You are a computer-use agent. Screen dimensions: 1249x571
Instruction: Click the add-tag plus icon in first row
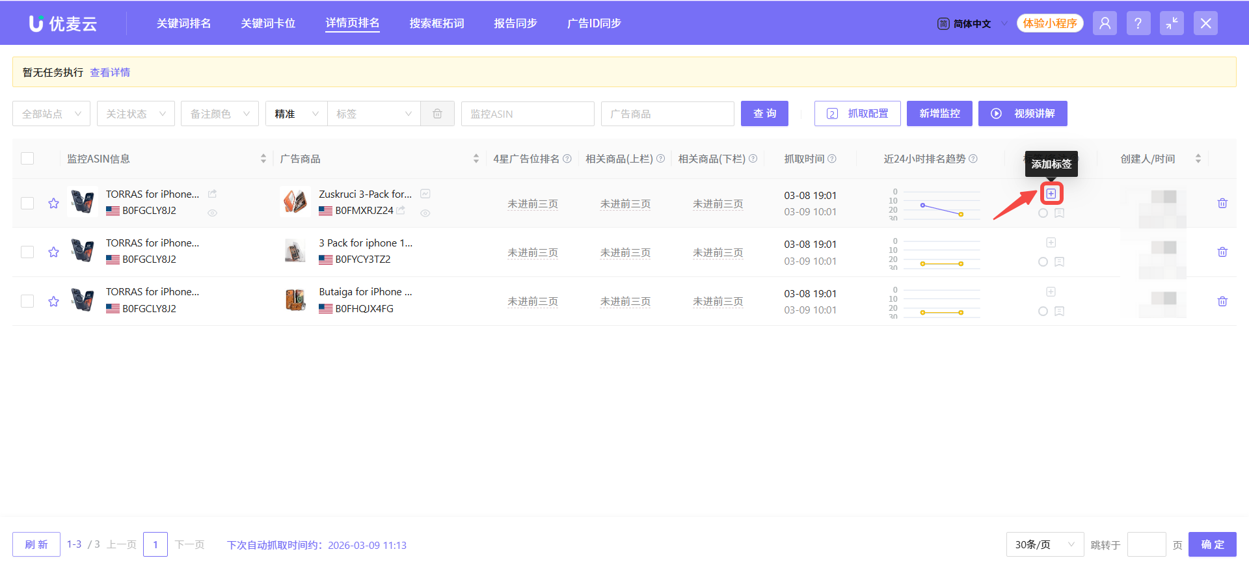point(1051,194)
